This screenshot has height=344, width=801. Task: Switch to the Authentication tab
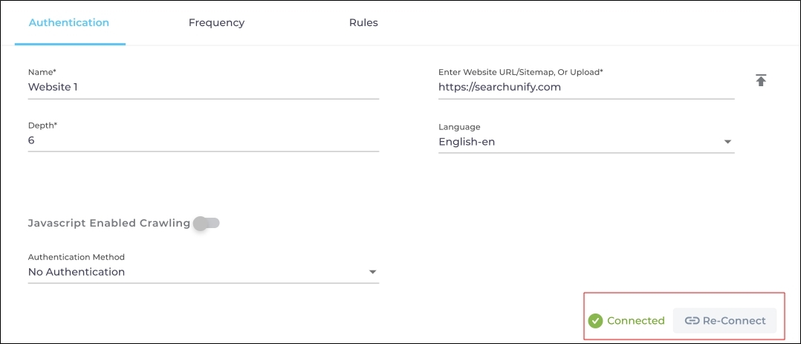coord(69,22)
